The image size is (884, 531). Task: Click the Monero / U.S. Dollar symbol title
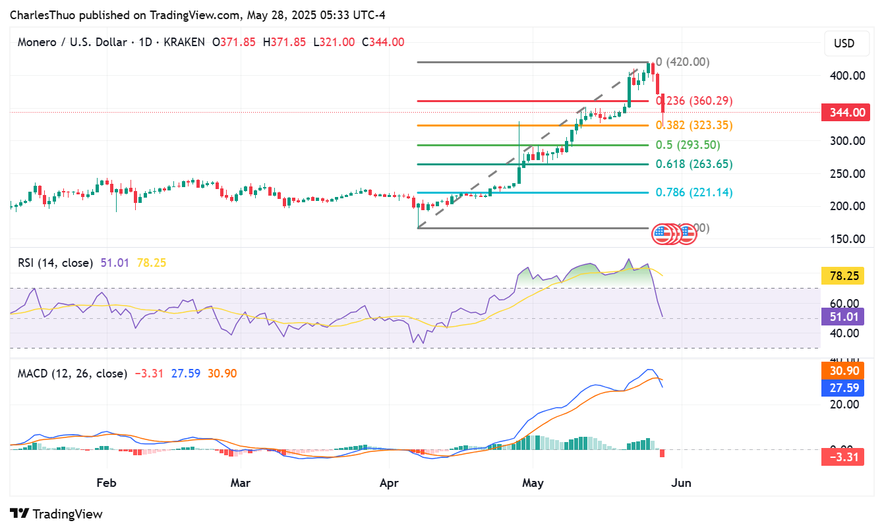pyautogui.click(x=72, y=42)
